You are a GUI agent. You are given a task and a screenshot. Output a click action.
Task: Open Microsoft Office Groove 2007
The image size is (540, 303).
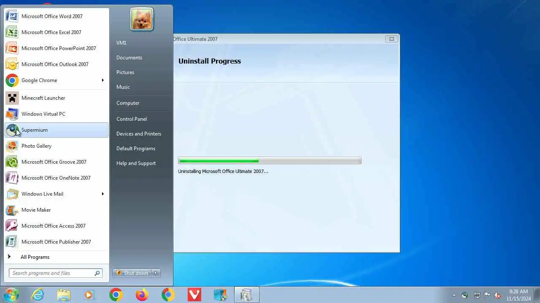point(56,162)
